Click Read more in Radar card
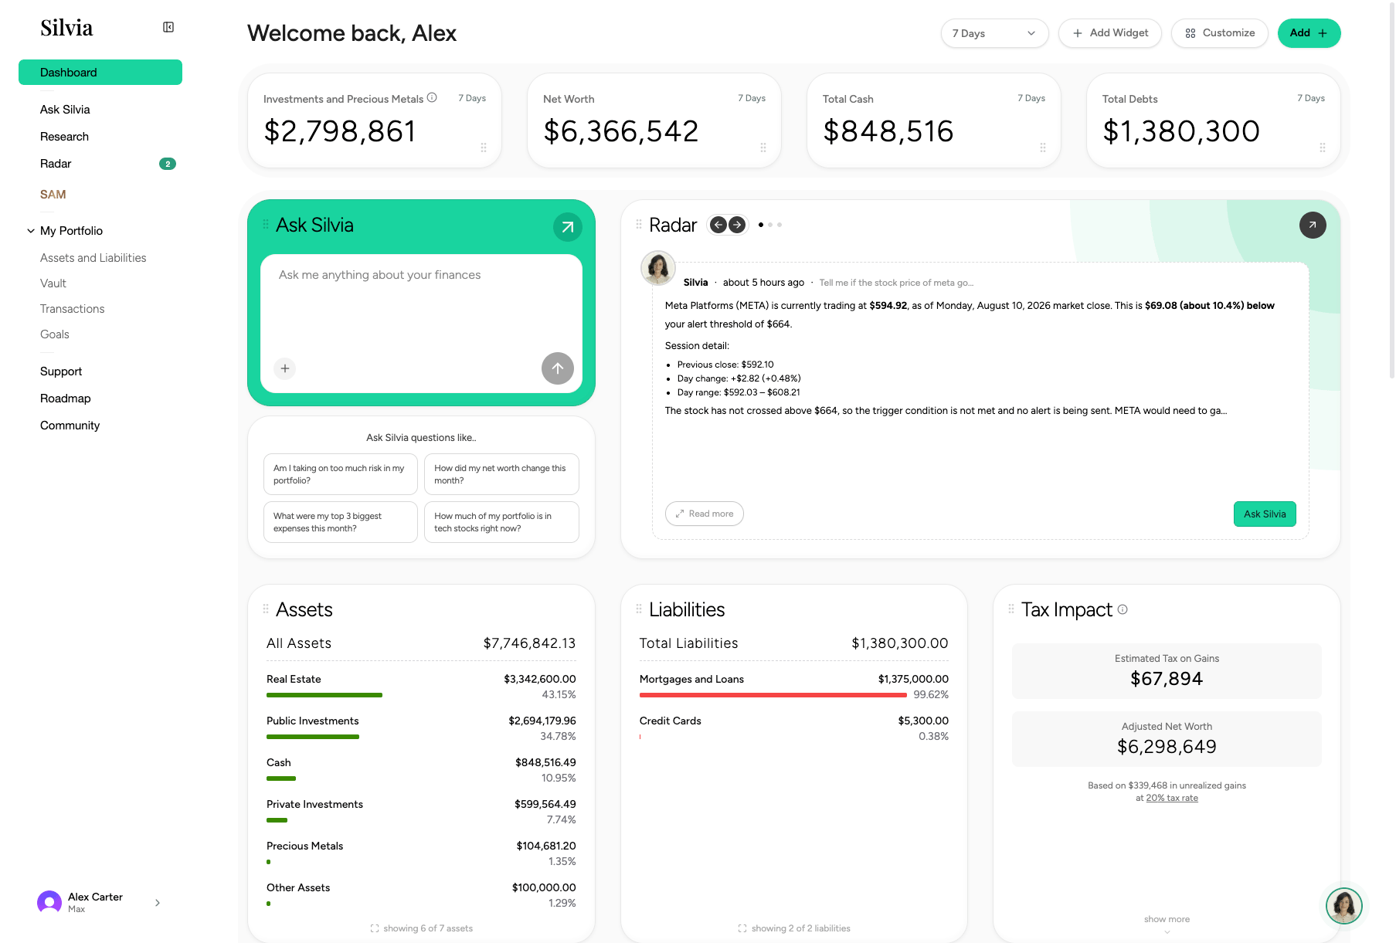Screen dimensions: 1396x943 704,514
